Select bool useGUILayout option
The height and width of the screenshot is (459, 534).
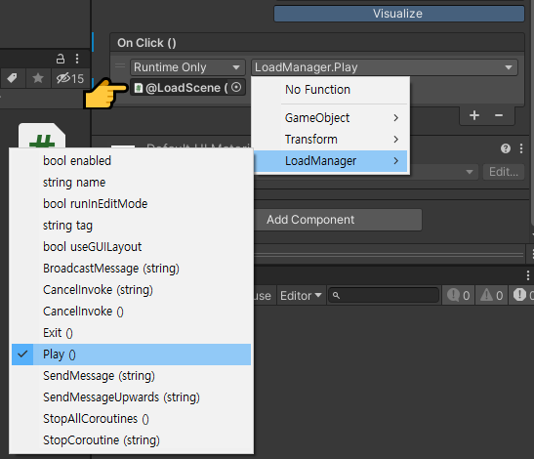tap(131, 247)
